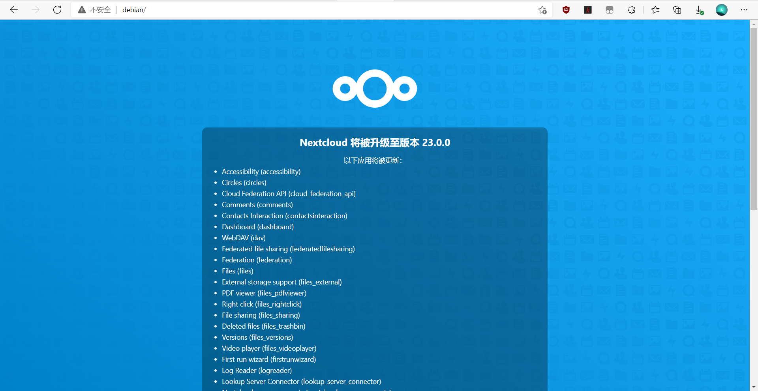The image size is (758, 391).
Task: Click 'Versions (files_versions)' entry
Action: click(x=257, y=337)
